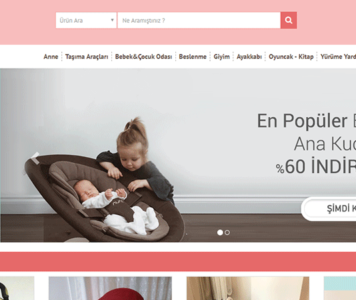Select the Ayakkabı menu item
The height and width of the screenshot is (300, 356).
[x=249, y=57]
